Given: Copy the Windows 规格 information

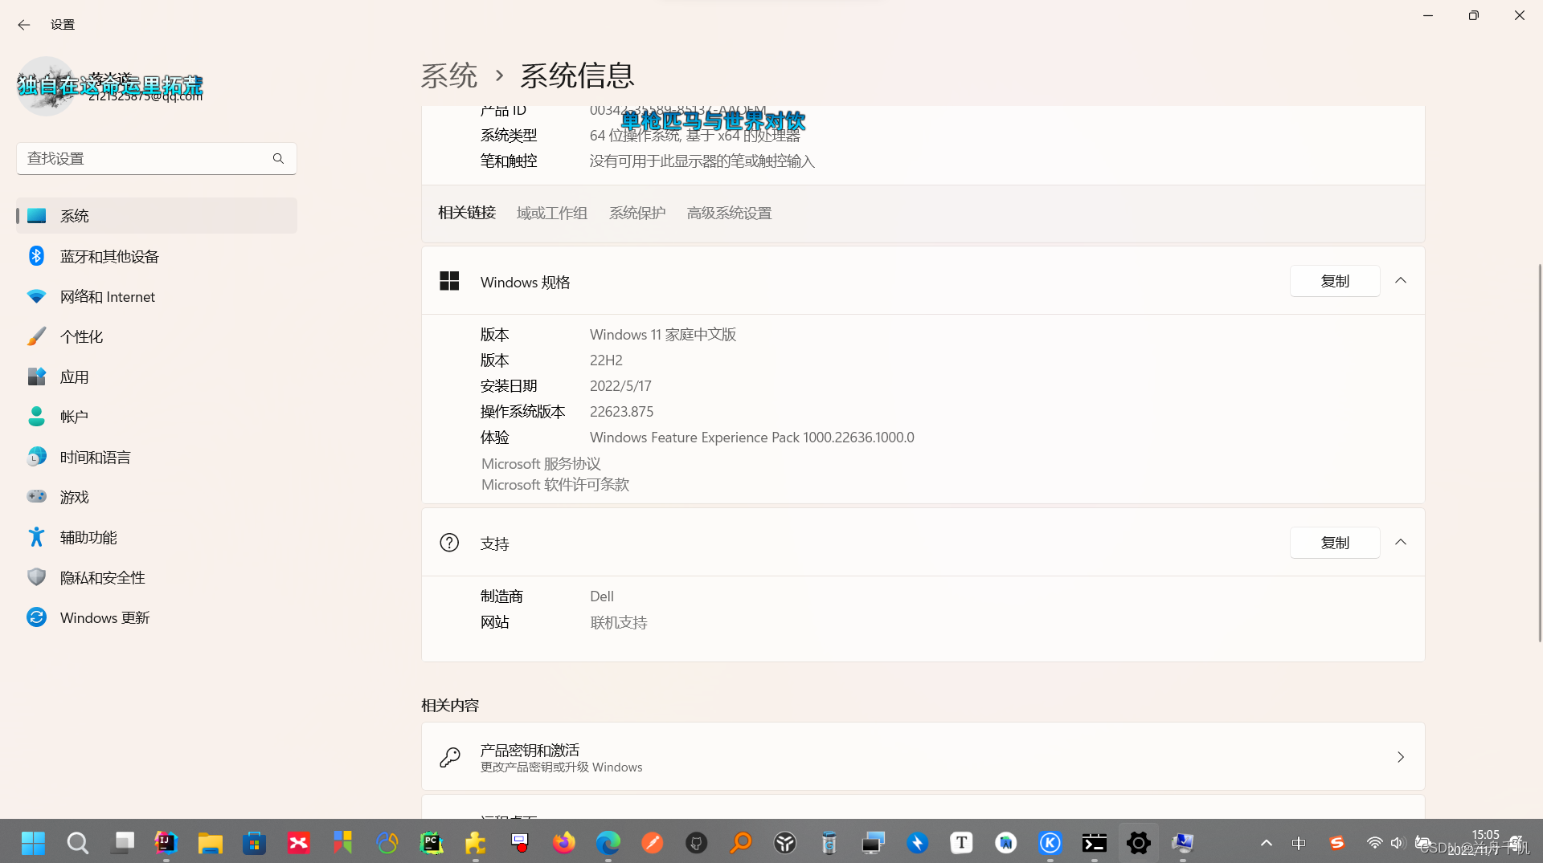Looking at the screenshot, I should [x=1335, y=281].
